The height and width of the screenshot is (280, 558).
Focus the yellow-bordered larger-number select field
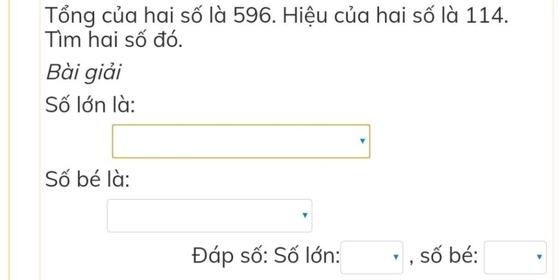pyautogui.click(x=241, y=141)
